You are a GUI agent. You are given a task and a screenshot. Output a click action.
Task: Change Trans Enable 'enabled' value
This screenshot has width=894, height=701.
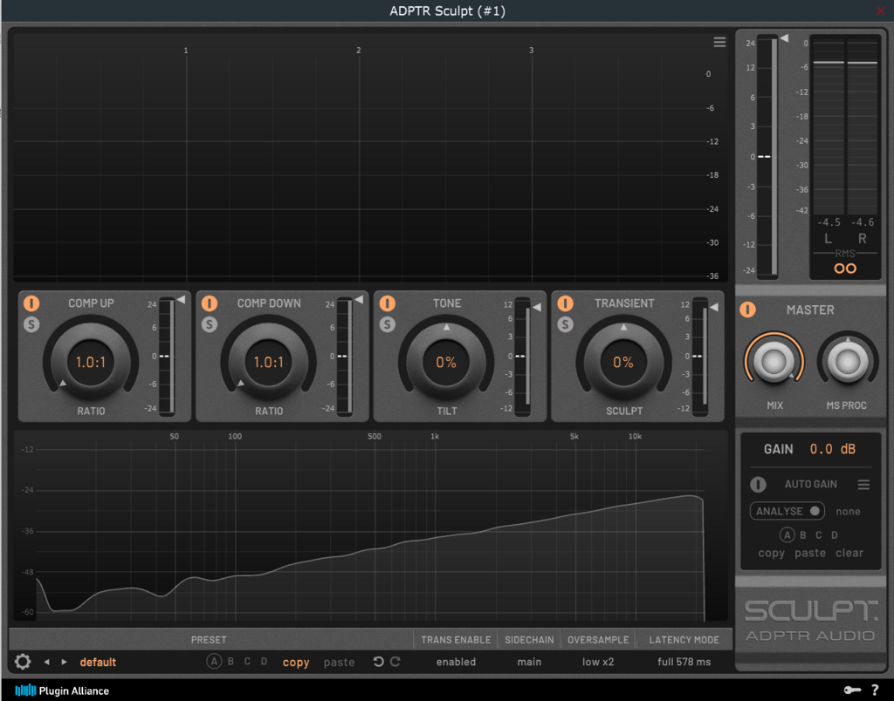coord(456,662)
